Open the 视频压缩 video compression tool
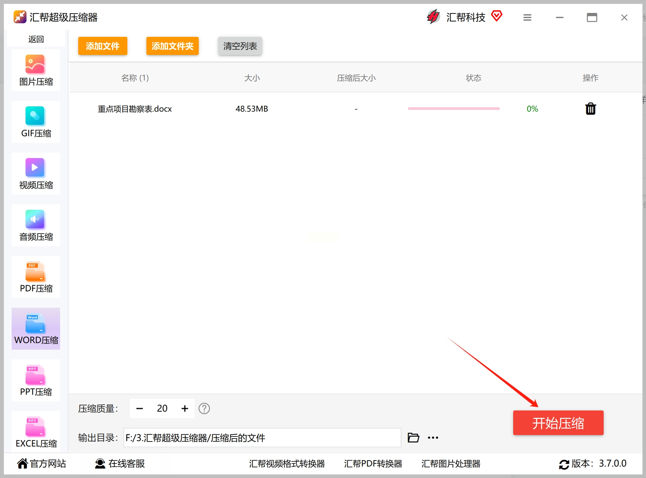The image size is (646, 478). 36,174
